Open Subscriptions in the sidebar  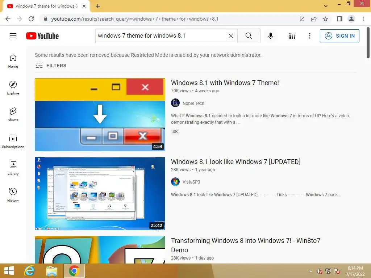point(13,141)
